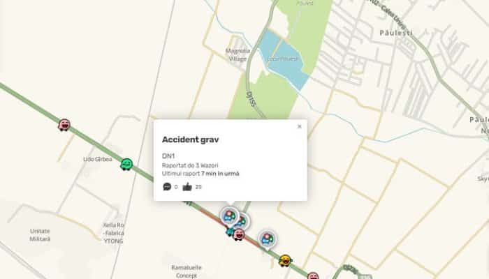Select the green Wazer near Lido Girbea
This screenshot has height=279, width=489.
[x=126, y=164]
